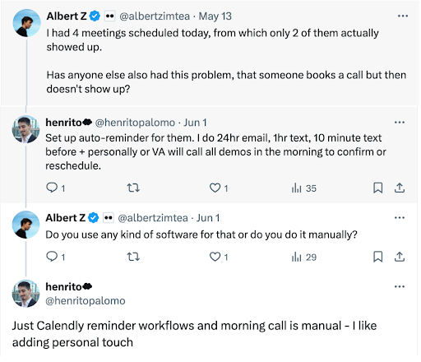Open Albert Z's avatar on the first tweet

[26, 23]
